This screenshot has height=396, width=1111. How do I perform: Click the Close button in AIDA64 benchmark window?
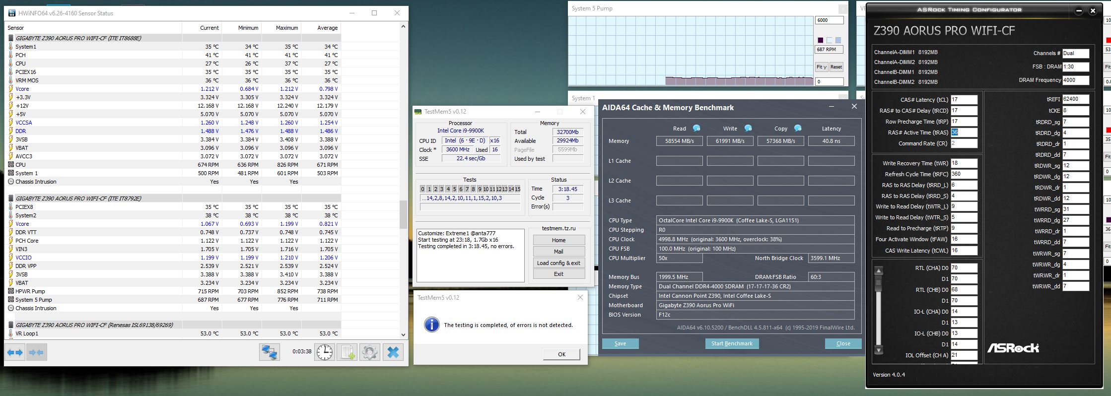click(843, 343)
